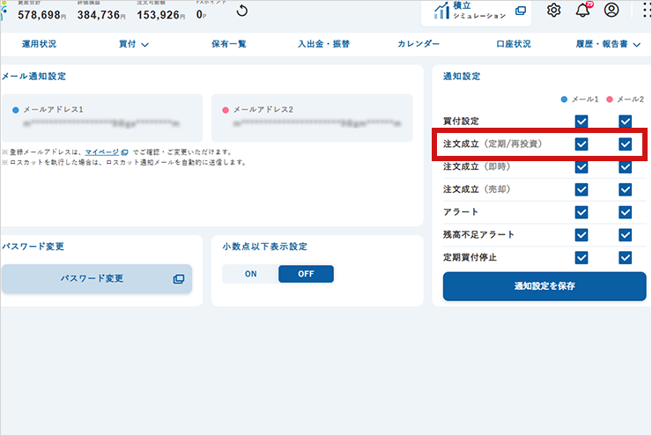The width and height of the screenshot is (652, 436).
Task: Toggle 注文成立（即時） checkbox for メール1
Action: pyautogui.click(x=582, y=167)
